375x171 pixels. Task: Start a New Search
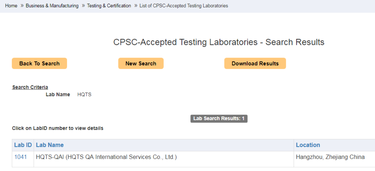[x=141, y=64]
